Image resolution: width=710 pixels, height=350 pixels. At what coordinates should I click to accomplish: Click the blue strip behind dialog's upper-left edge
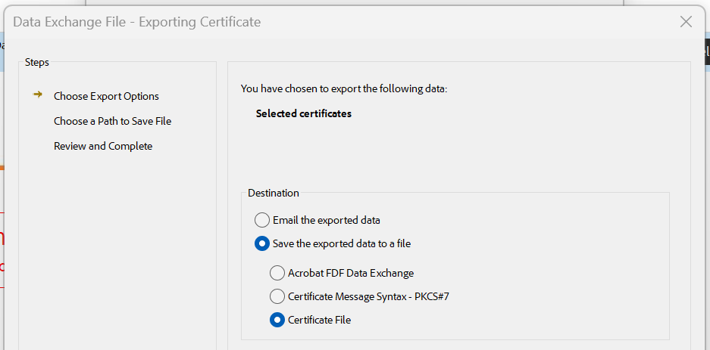pos(2,52)
